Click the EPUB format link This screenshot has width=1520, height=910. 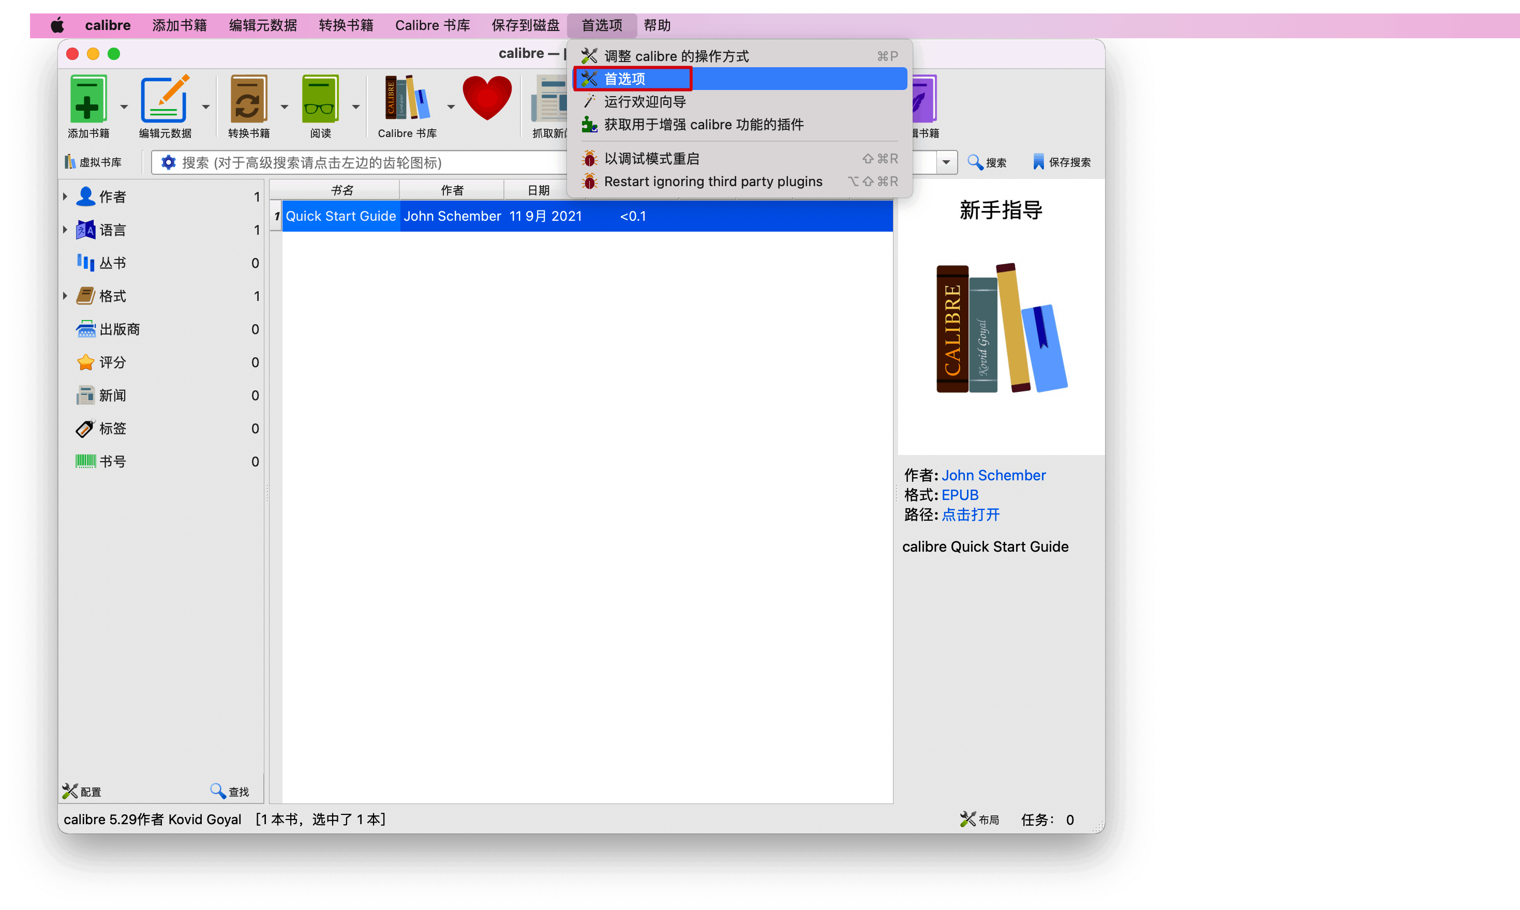pos(960,494)
